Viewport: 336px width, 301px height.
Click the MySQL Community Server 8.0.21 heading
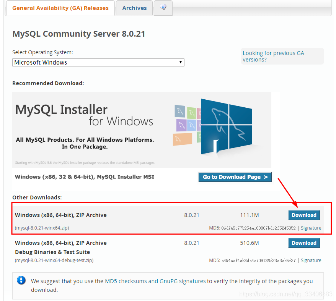click(79, 34)
